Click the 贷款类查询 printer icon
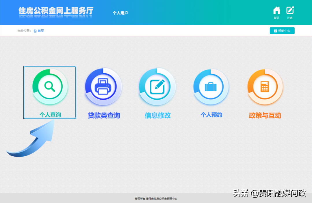This screenshot has height=203, width=312. (x=103, y=86)
